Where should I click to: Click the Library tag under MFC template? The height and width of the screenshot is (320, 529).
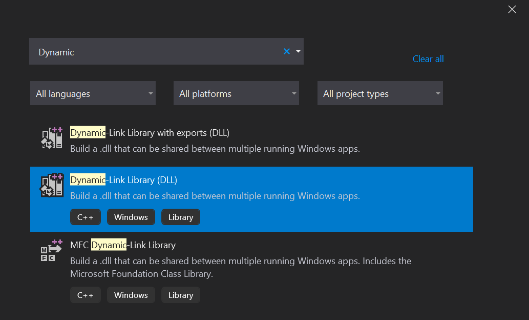[x=181, y=295]
